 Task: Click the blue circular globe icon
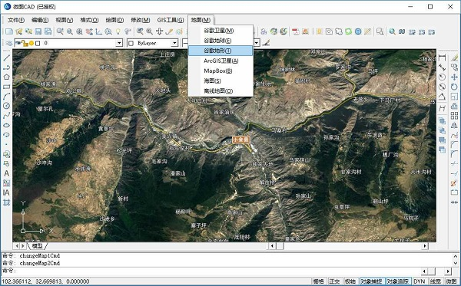(x=358, y=31)
